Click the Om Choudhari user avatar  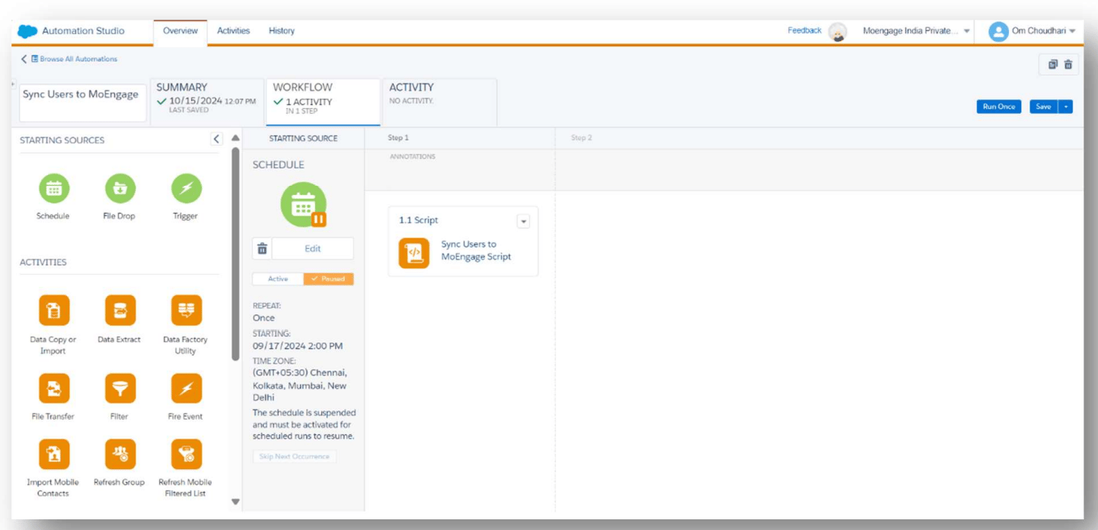998,31
